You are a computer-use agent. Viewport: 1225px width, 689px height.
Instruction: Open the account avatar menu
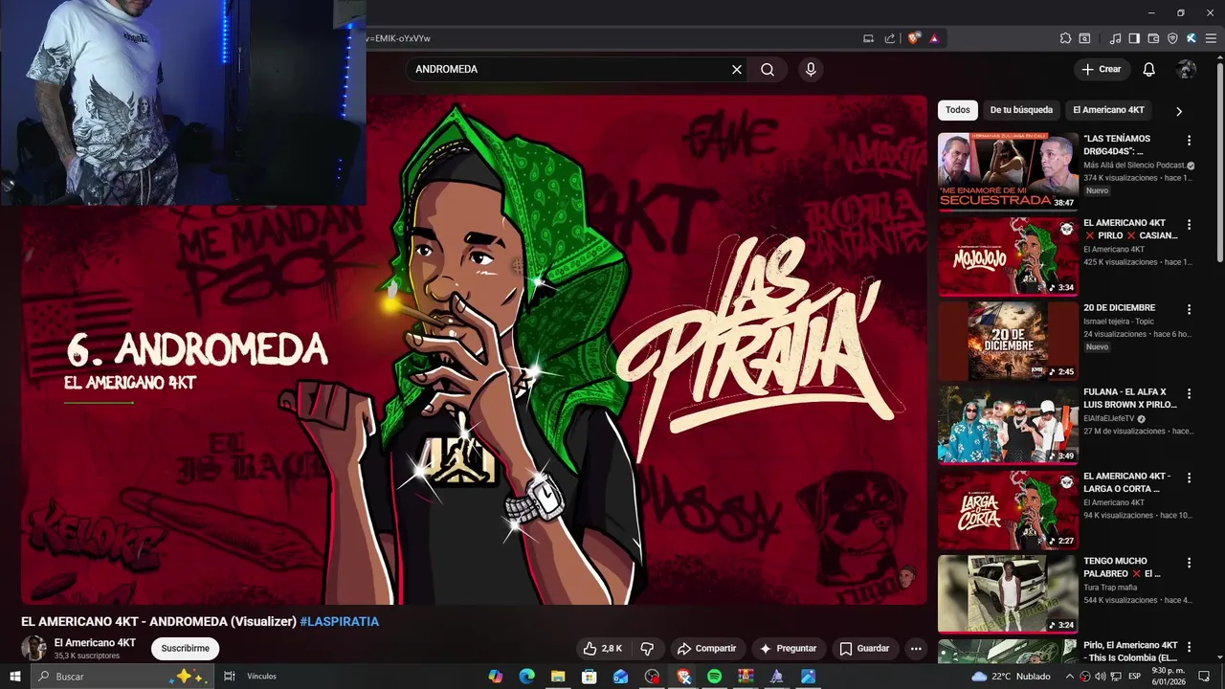1187,69
